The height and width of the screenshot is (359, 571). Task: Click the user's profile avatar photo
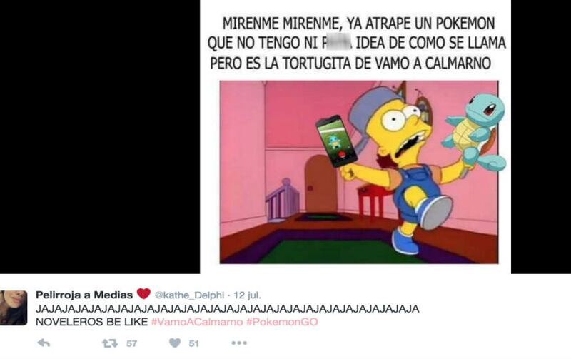click(14, 308)
